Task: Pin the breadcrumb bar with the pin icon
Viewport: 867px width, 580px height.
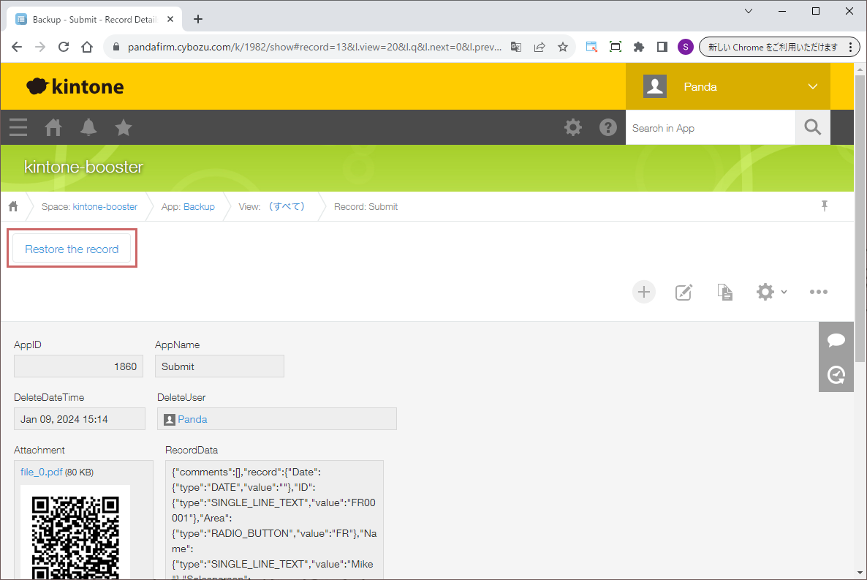Action: coord(825,206)
